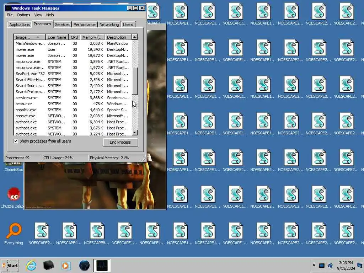364x273 pixels.
Task: Switch to the Networking tab
Action: tap(109, 25)
